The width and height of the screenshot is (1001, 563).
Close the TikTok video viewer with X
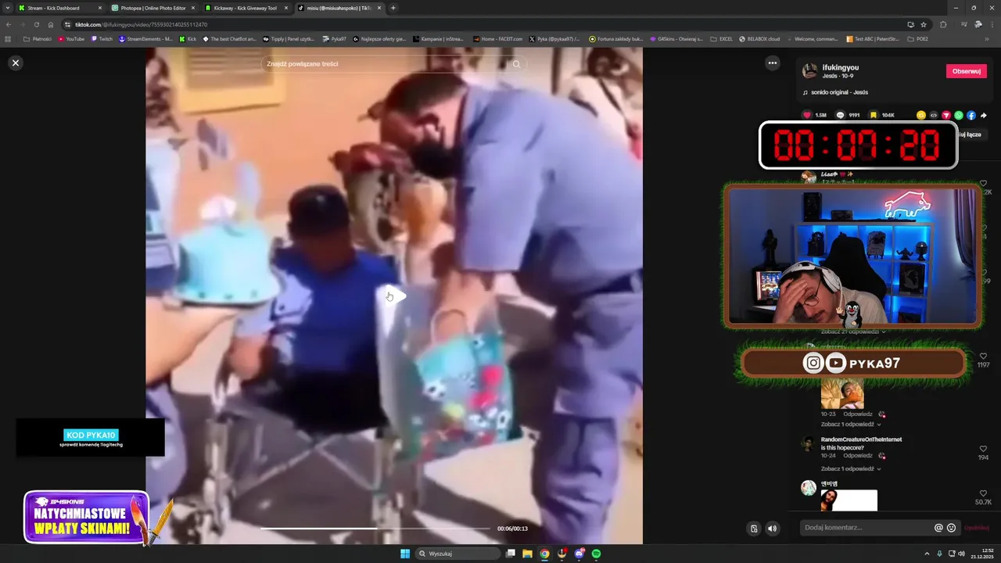click(16, 63)
